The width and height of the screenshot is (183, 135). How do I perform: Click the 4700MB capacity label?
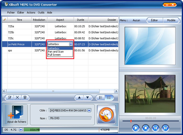[105, 129]
